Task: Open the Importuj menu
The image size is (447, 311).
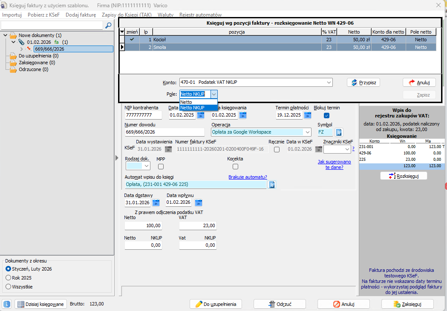Action: 12,14
